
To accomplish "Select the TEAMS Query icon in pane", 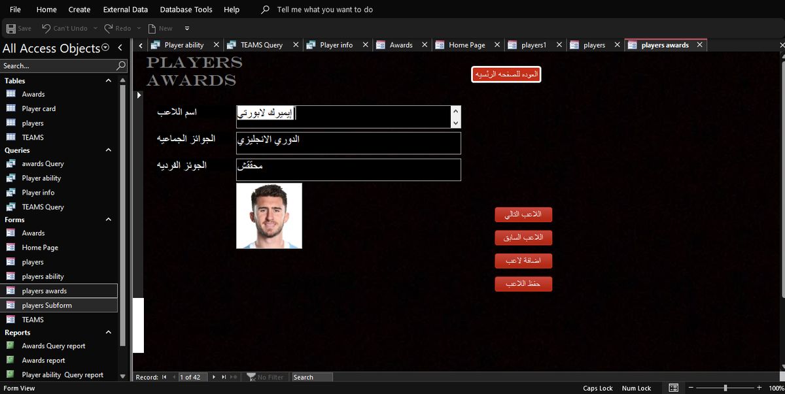I will click(x=10, y=206).
